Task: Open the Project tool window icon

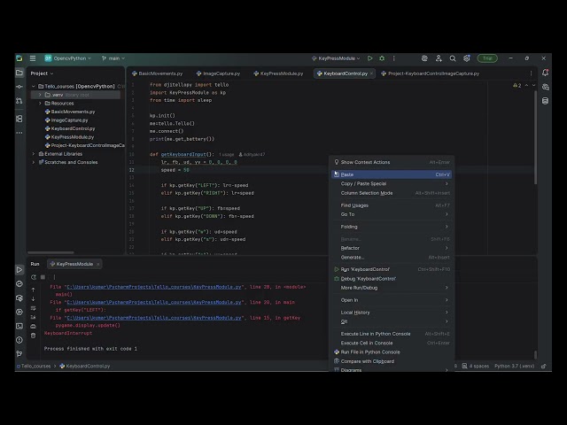Action: (x=19, y=73)
